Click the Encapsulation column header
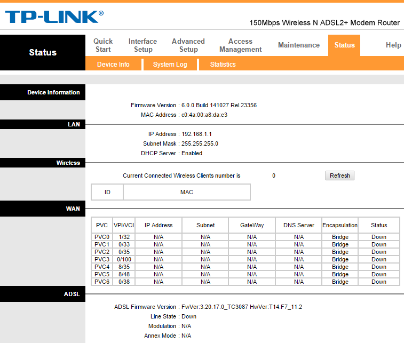 (340, 225)
